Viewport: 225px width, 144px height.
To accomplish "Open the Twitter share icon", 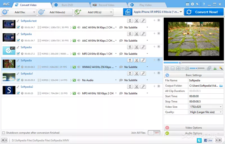I will point(199,140).
